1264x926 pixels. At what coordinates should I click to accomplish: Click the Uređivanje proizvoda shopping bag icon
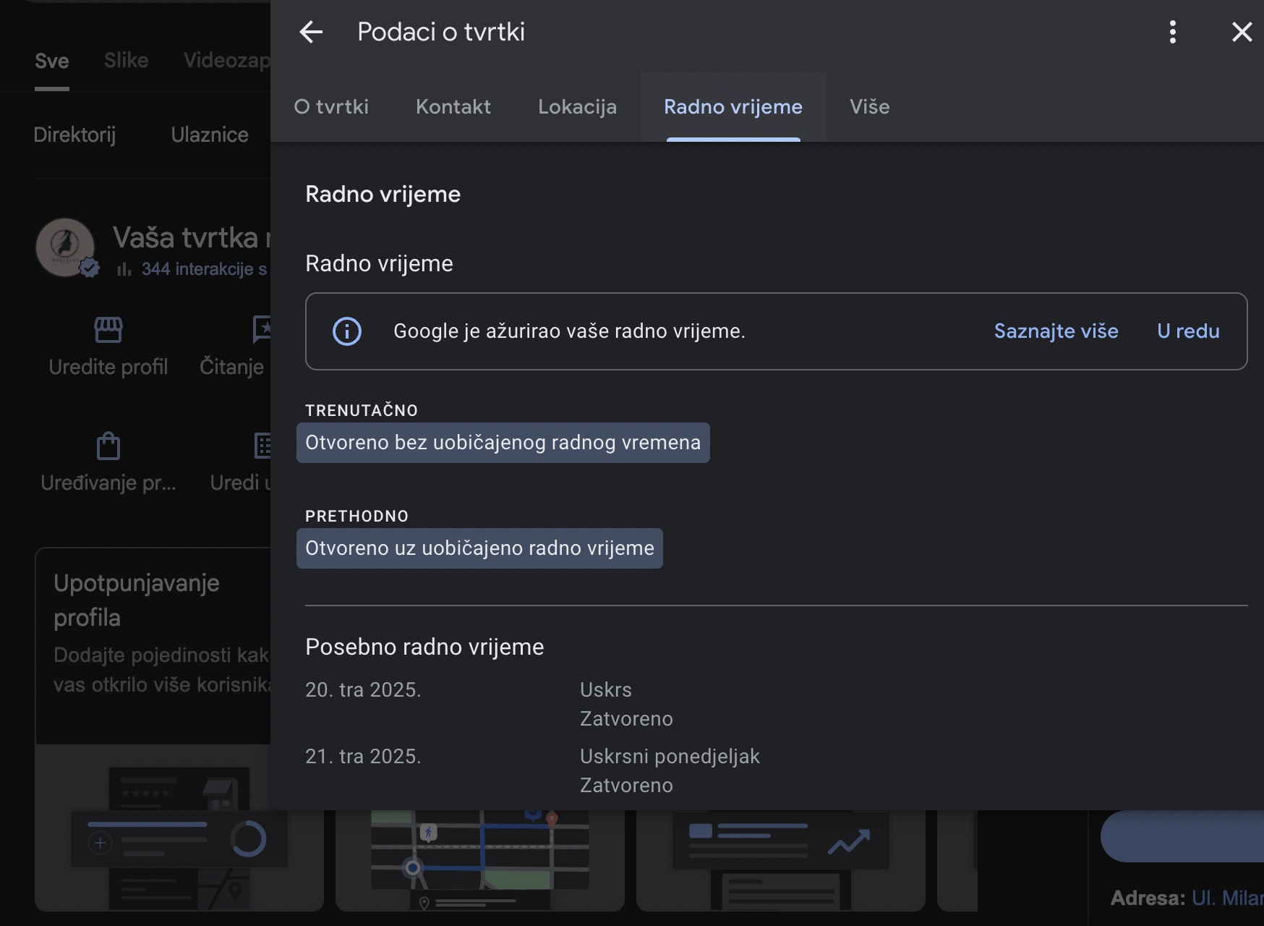coord(108,446)
